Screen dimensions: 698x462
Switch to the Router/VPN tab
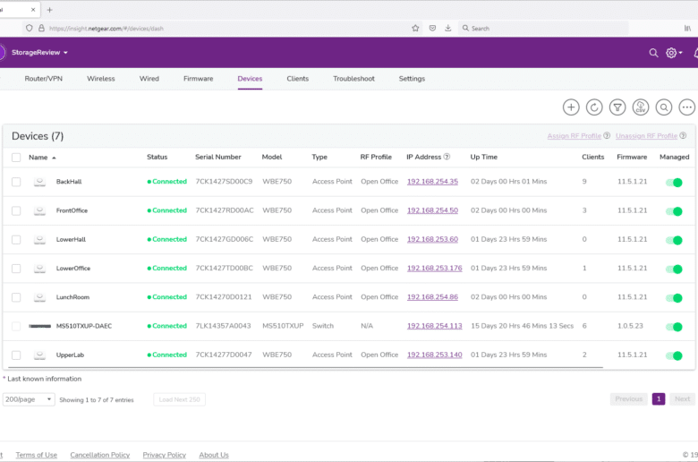44,79
